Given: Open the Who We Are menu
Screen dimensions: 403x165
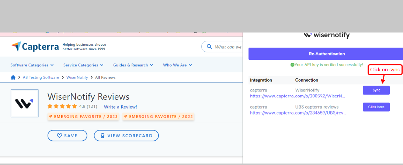Looking at the screenshot, I should (177, 65).
